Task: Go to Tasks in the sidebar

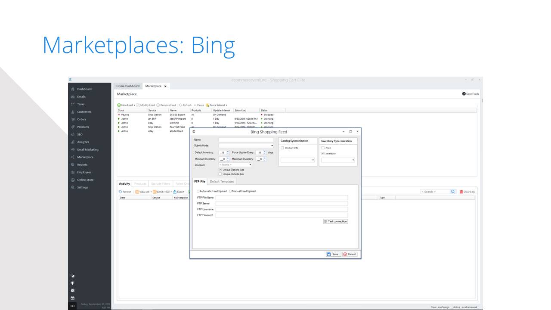Action: (x=81, y=104)
